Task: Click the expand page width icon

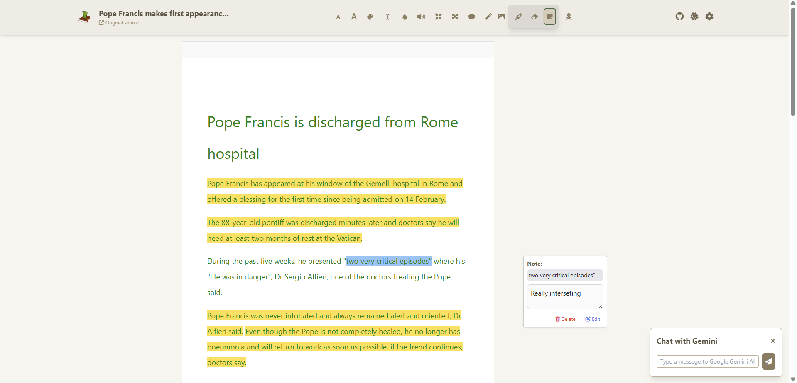Action: [x=455, y=17]
